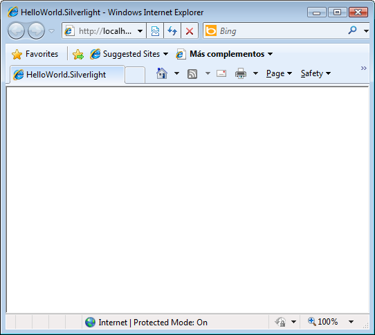
Task: Click the RSS Feeds icon
Action: pos(192,73)
